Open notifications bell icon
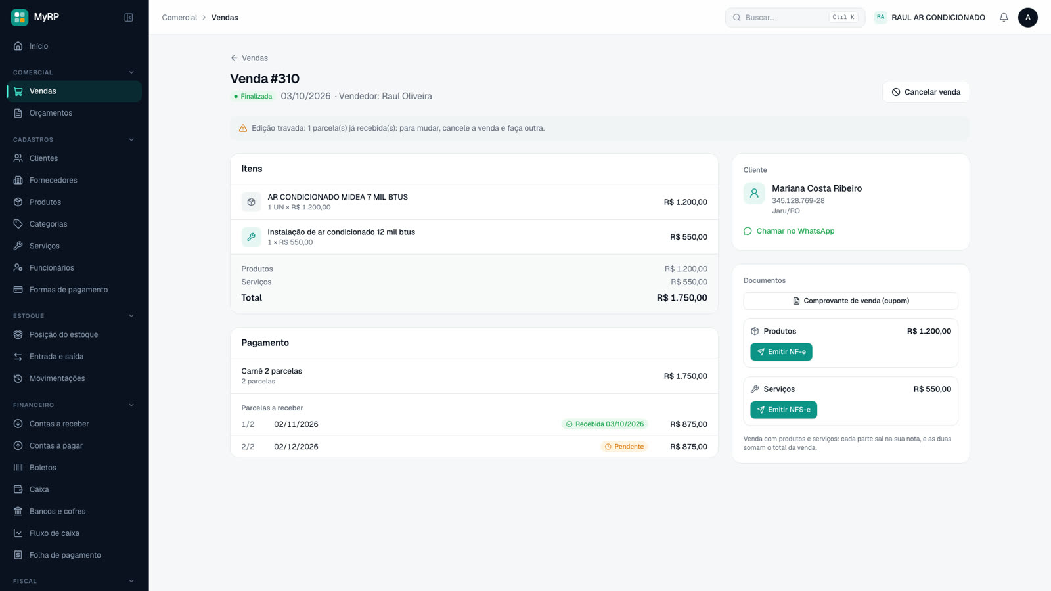Viewport: 1051px width, 591px height. tap(1004, 18)
